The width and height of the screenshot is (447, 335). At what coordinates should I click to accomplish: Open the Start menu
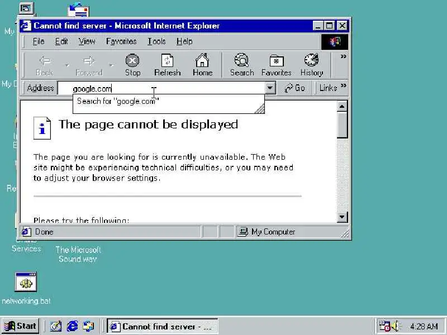pyautogui.click(x=21, y=326)
